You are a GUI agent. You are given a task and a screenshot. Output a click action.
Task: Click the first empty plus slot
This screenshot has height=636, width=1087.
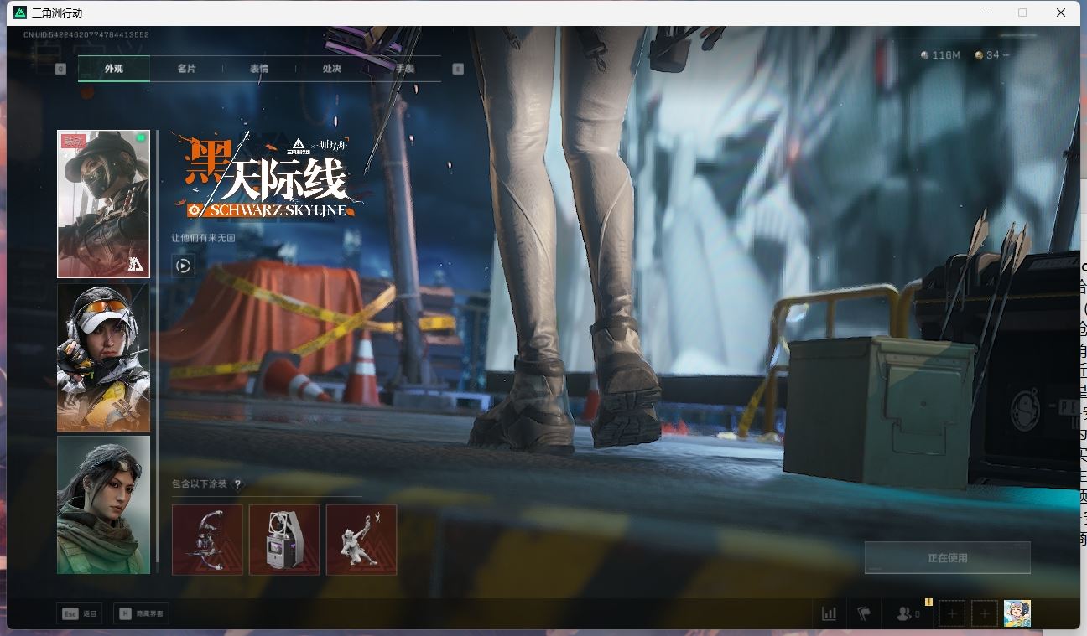tap(951, 613)
